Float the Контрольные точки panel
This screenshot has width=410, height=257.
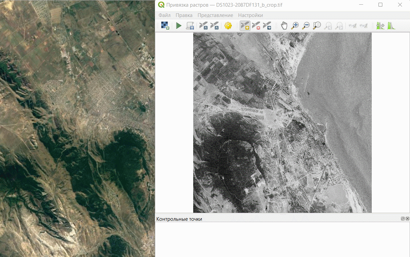point(403,219)
